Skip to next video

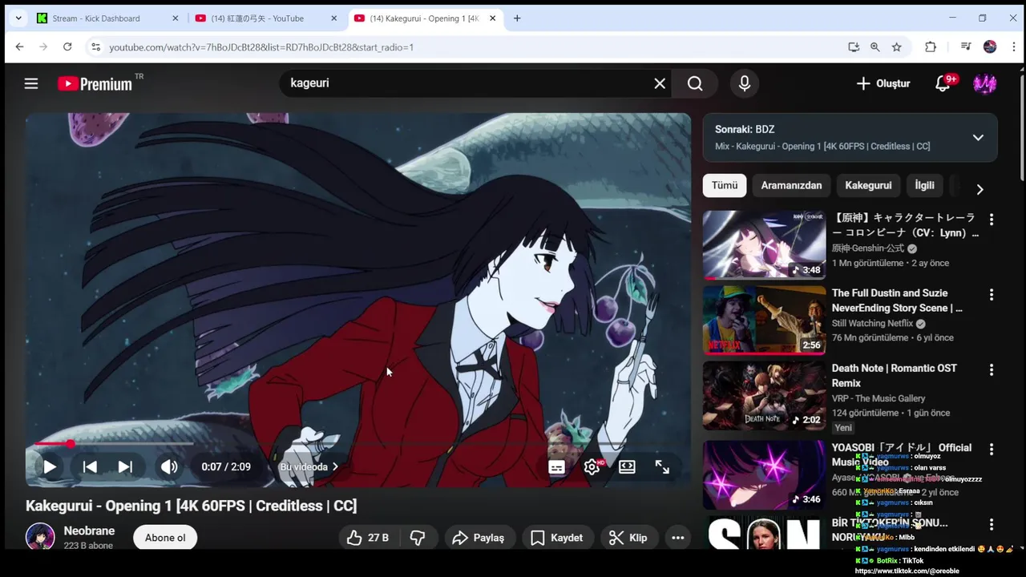pos(125,466)
